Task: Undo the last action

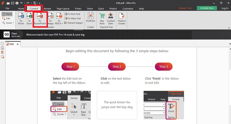Action: click(x=21, y=3)
